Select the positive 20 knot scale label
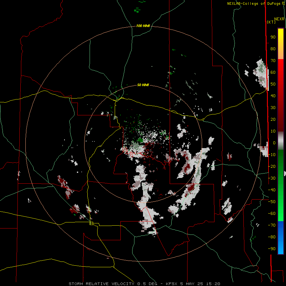 [x=273, y=119]
